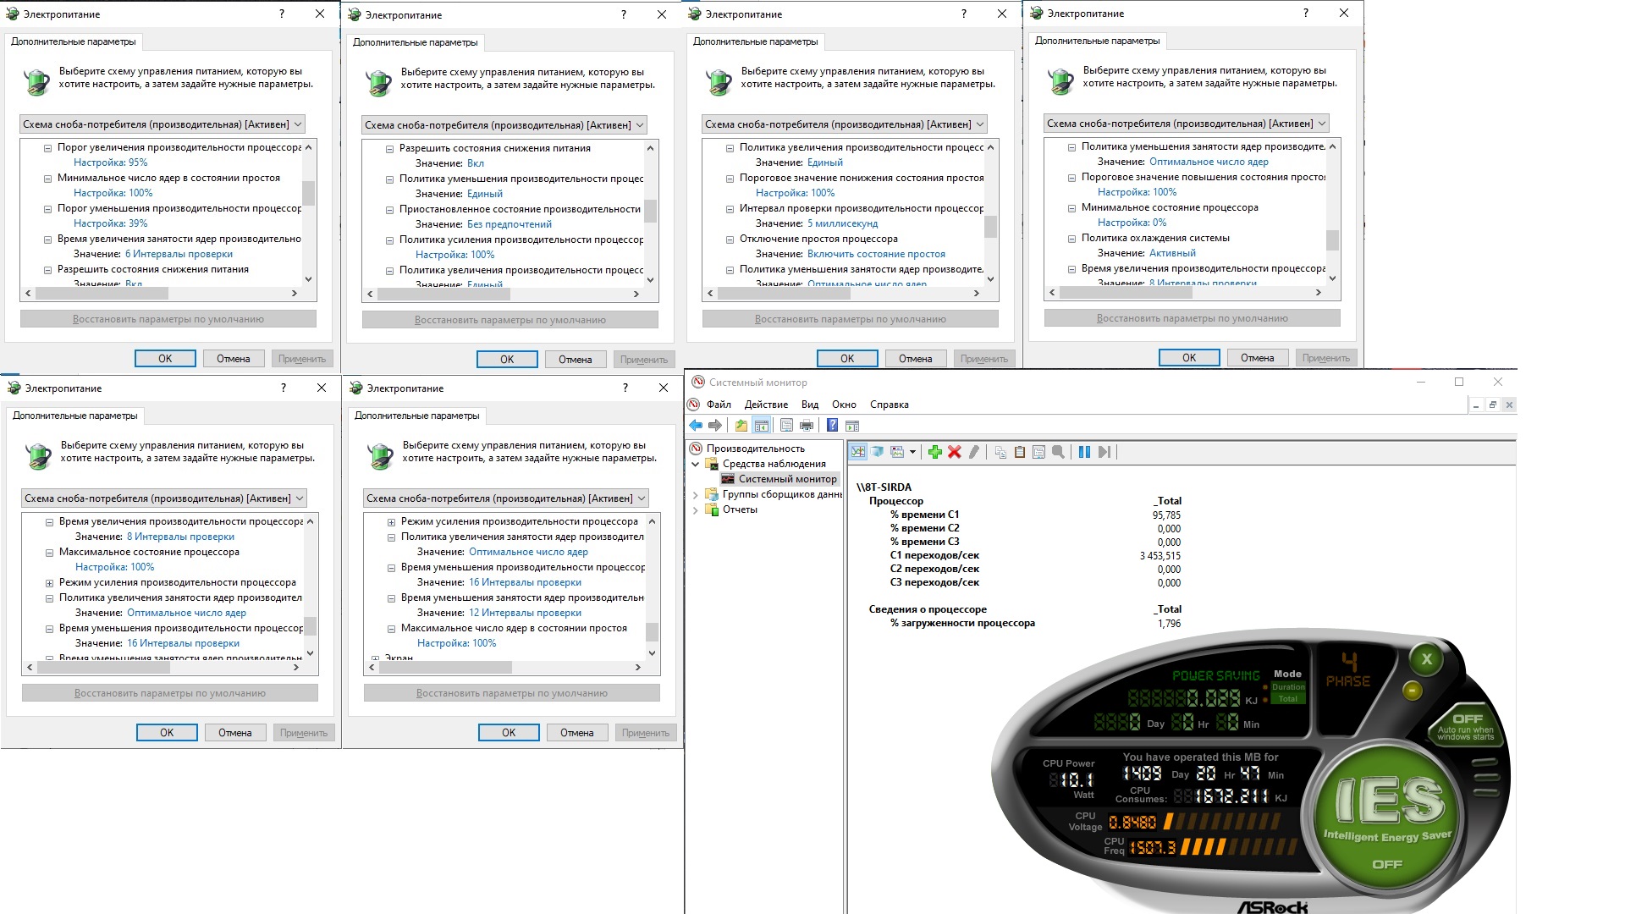Viewport: 1625px width, 914px height.
Task: Select the % времени C1 counter row
Action: pos(924,515)
